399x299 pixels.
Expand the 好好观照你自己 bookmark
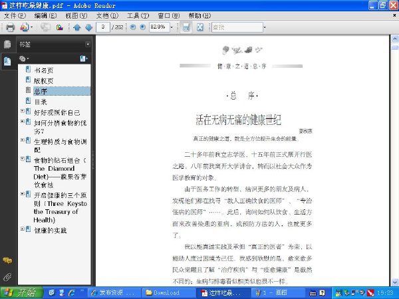coord(23,111)
